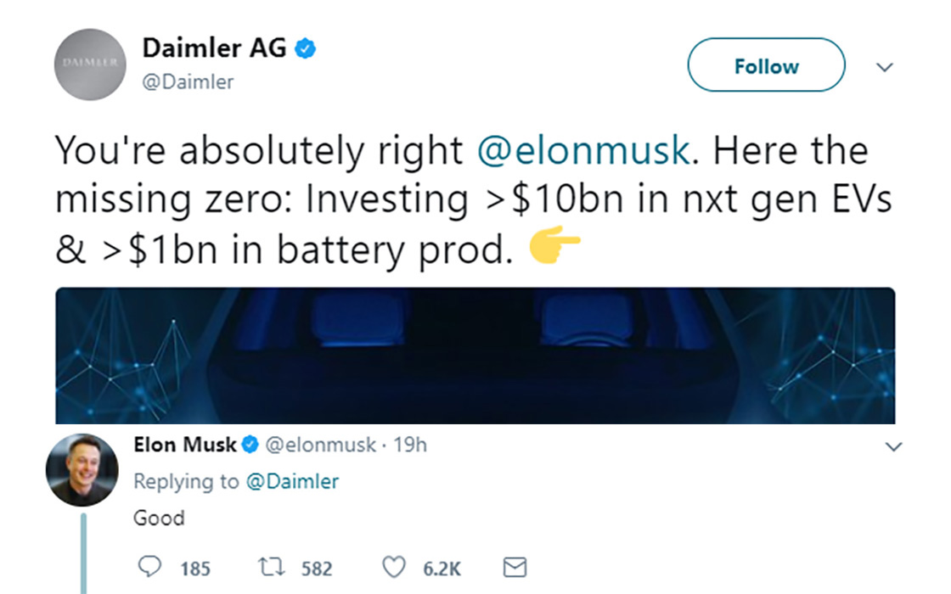Viewport: 951px width, 594px height.
Task: Click the Elon Musk display name
Action: coord(185,444)
